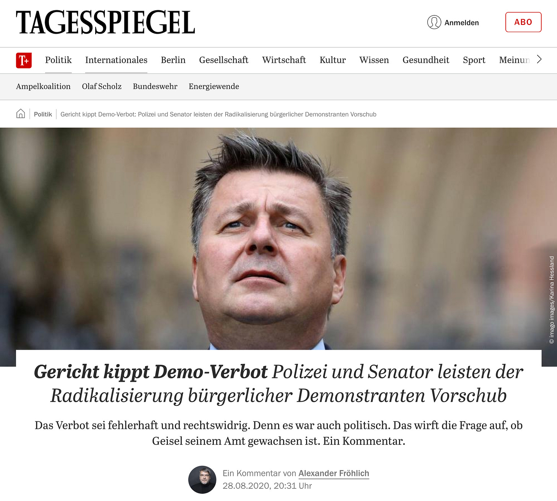
Task: Click the red T+ Tagesspiegel Plus icon
Action: [24, 60]
